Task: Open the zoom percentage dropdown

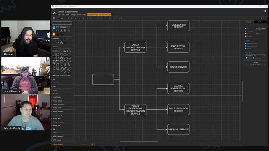Action: point(62,18)
